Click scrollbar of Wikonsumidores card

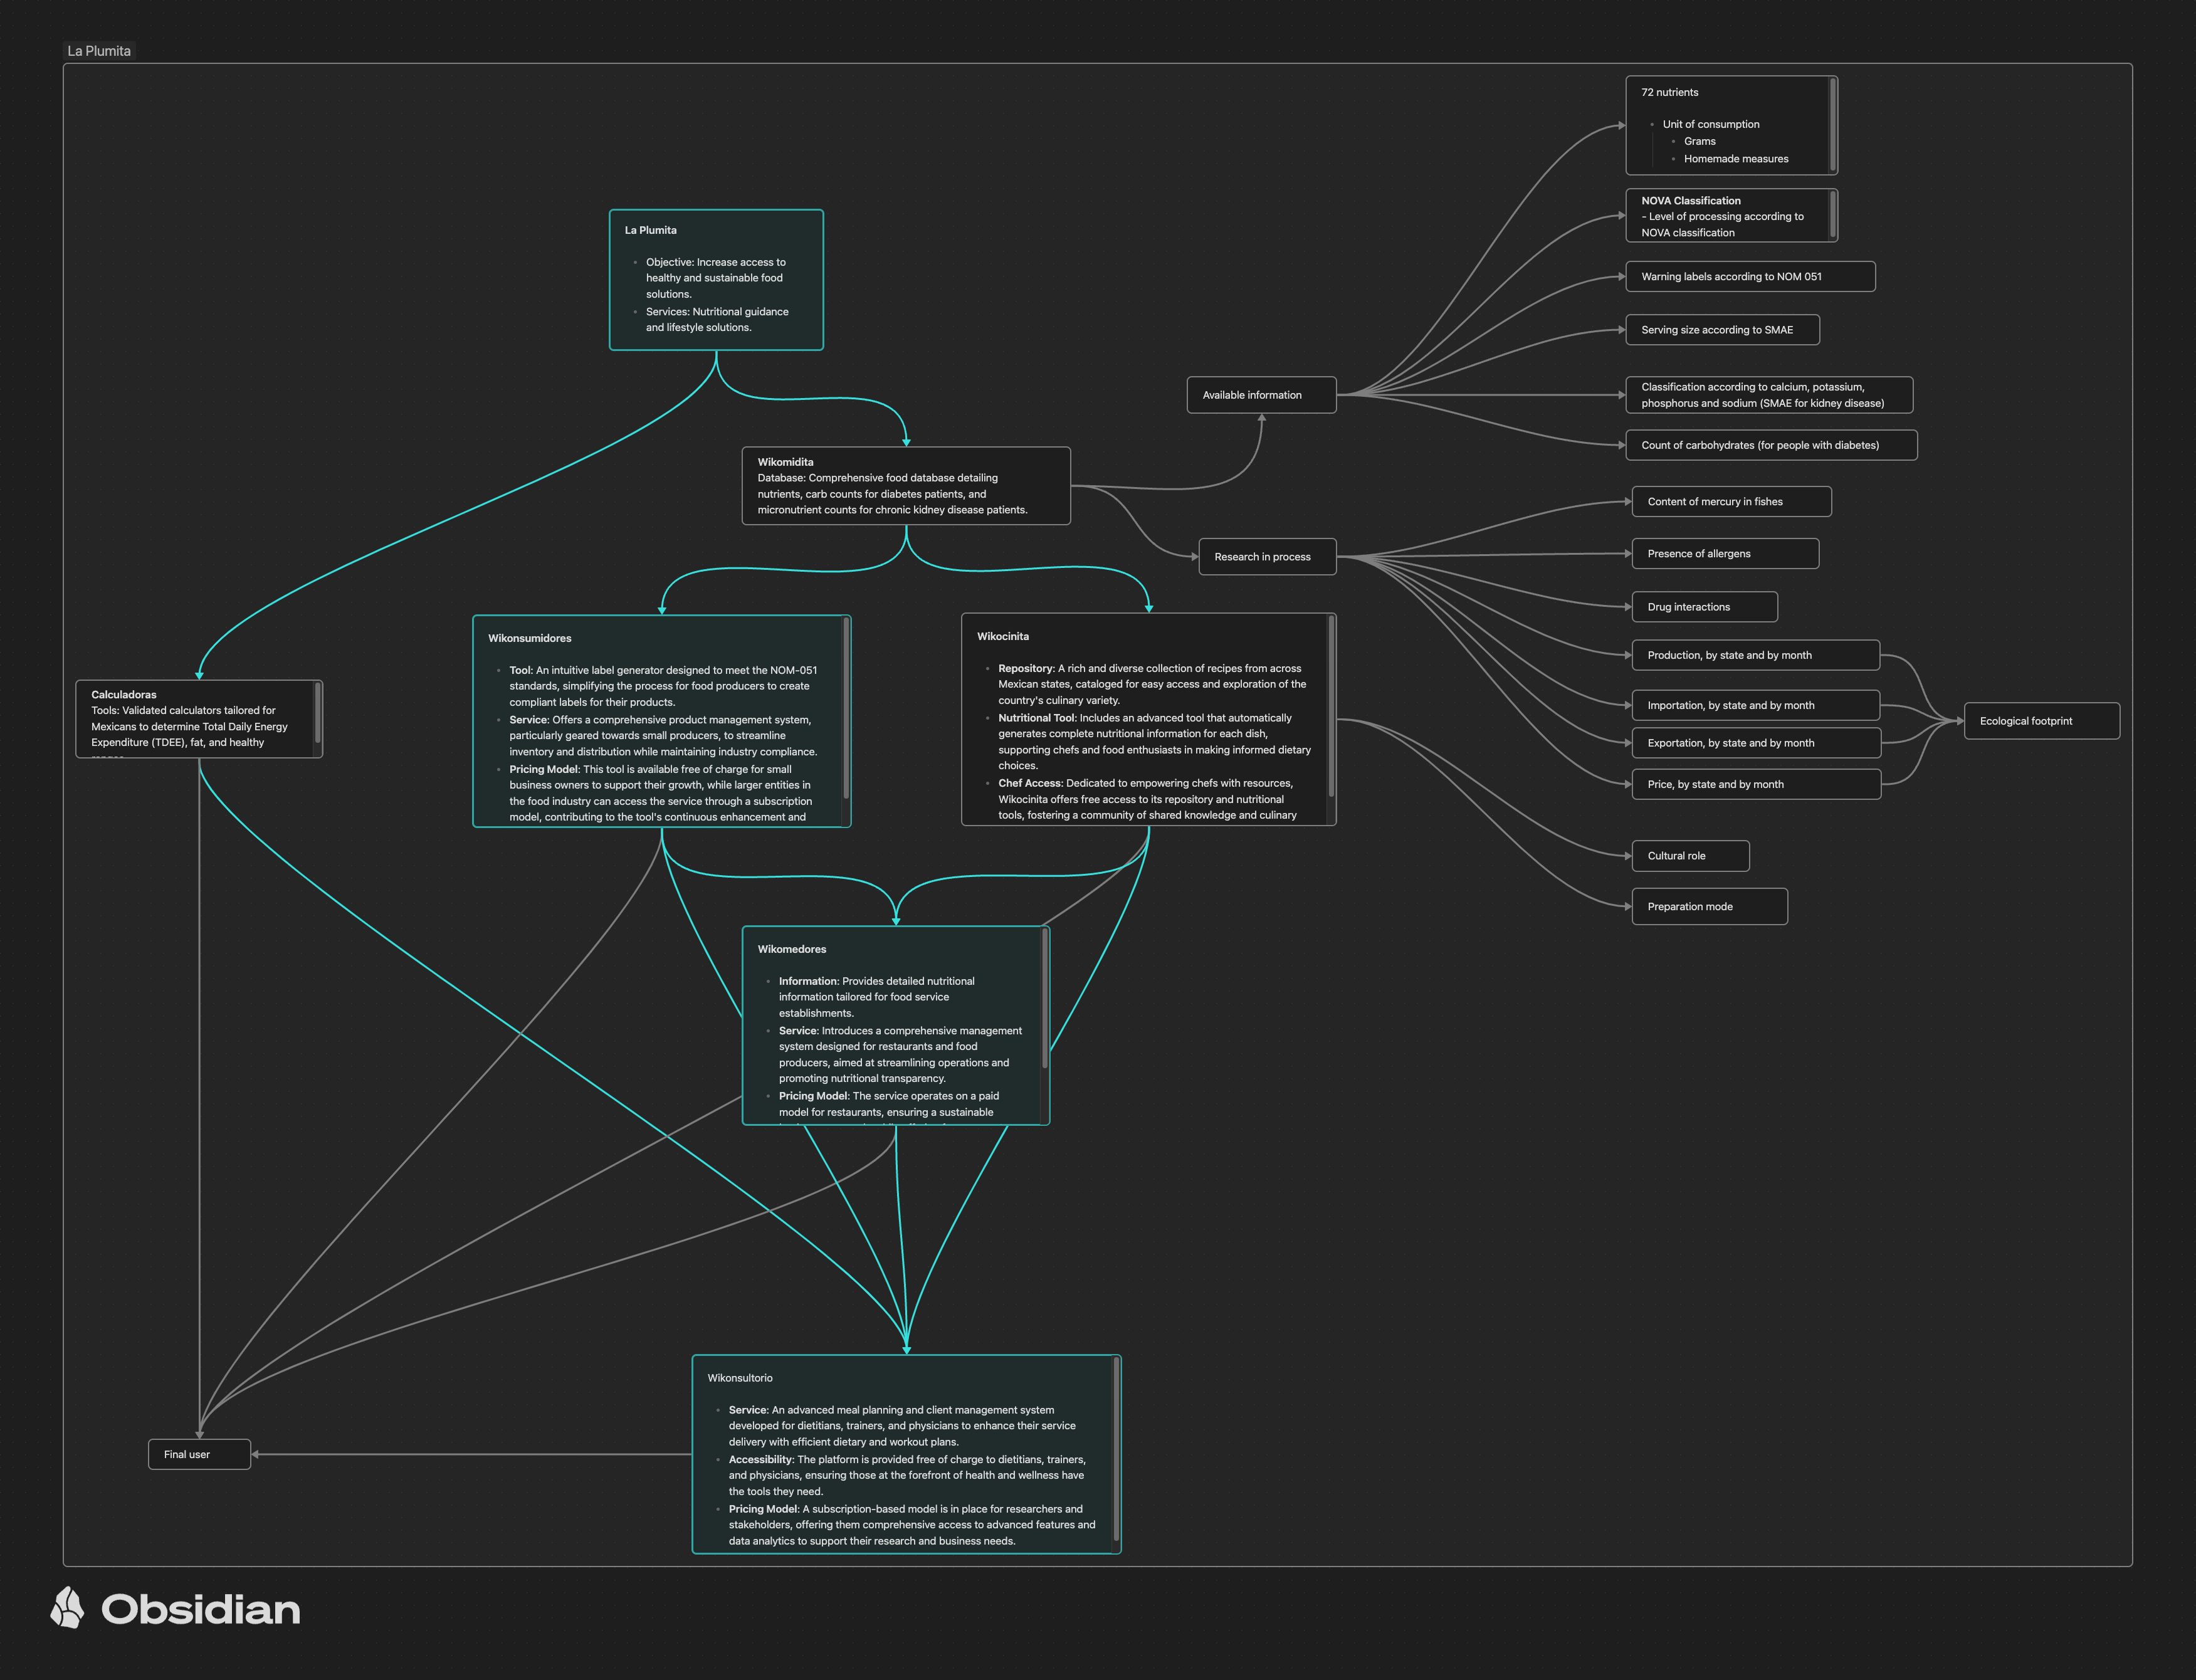846,708
